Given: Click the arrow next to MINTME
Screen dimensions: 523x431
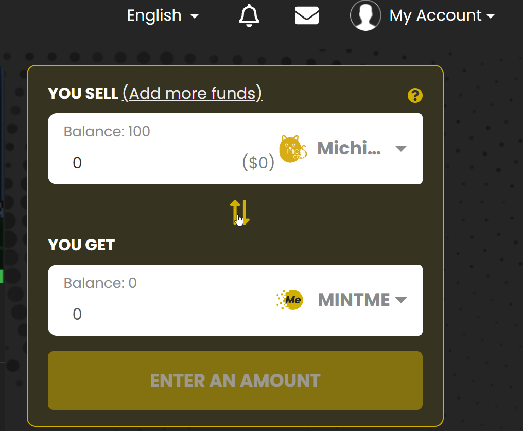Looking at the screenshot, I should tap(400, 300).
